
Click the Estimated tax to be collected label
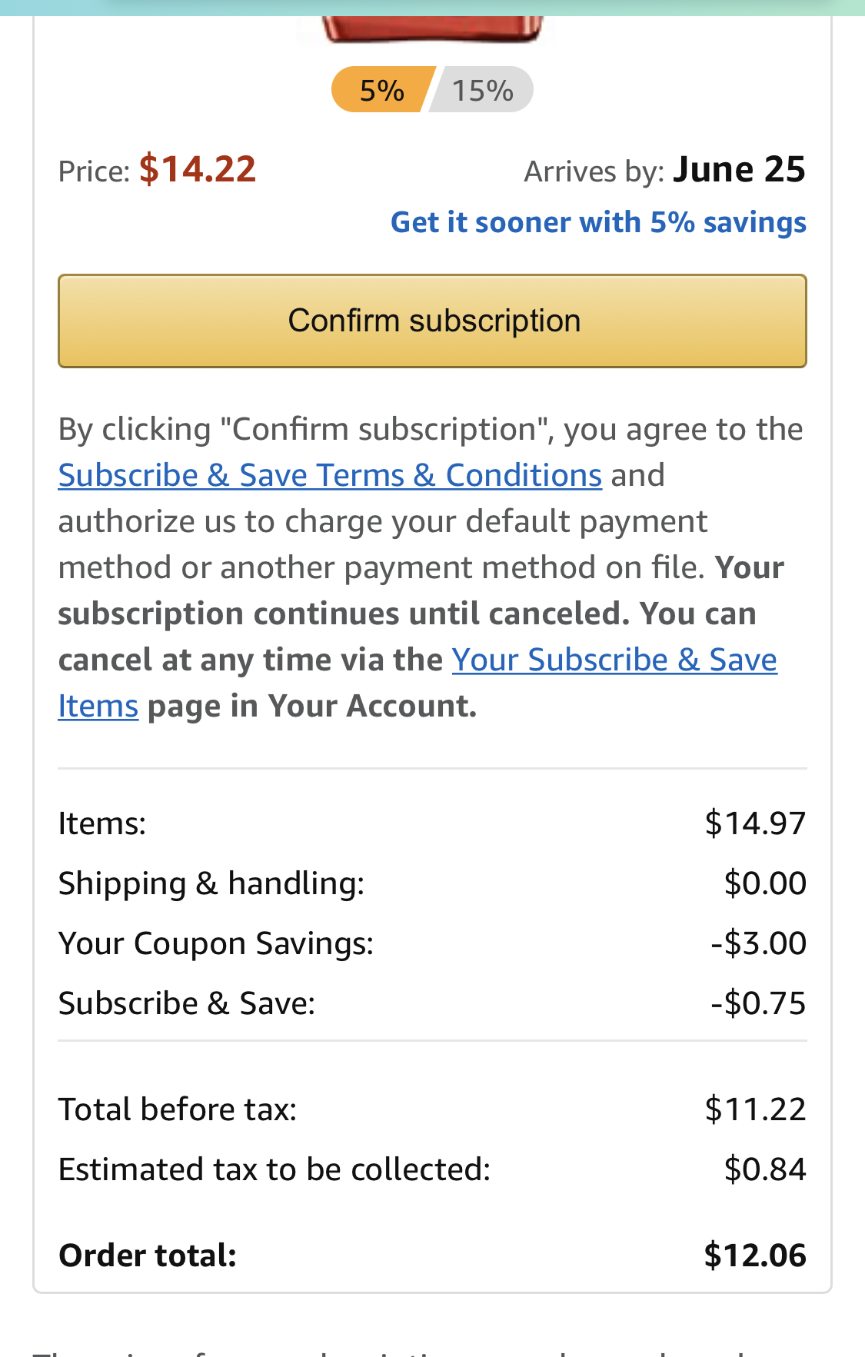click(x=274, y=1169)
